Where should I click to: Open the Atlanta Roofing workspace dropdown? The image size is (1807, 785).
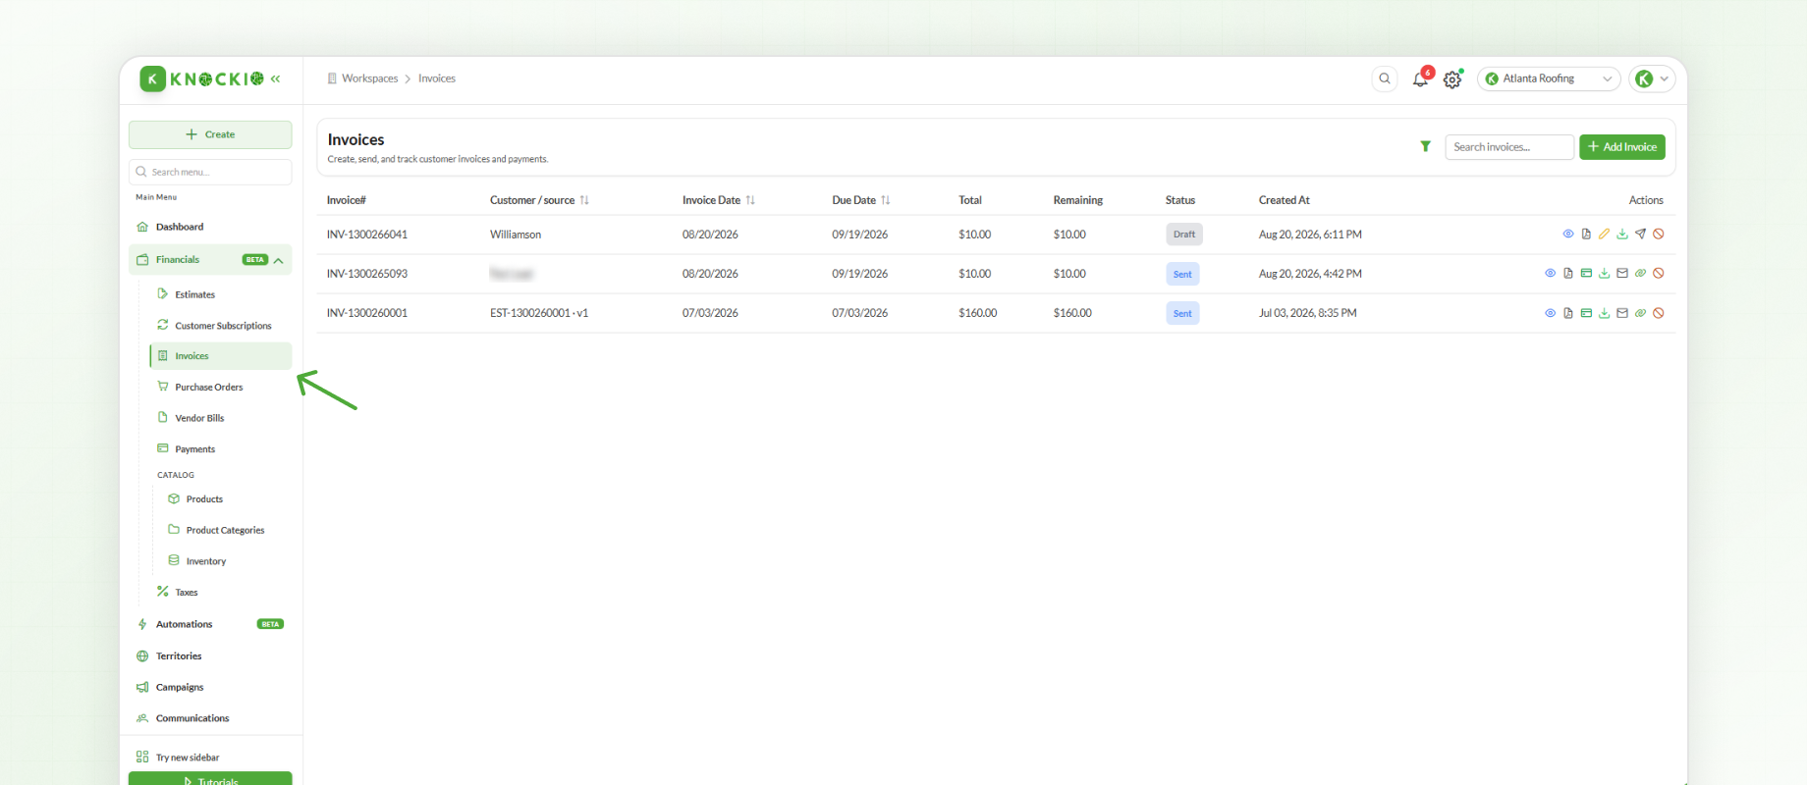1549,78
